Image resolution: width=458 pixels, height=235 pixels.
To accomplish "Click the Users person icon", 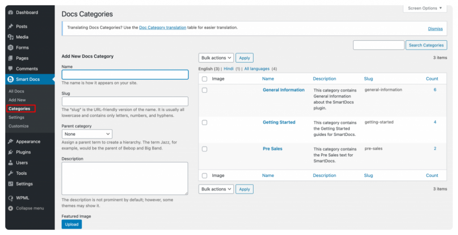I will pos(11,163).
